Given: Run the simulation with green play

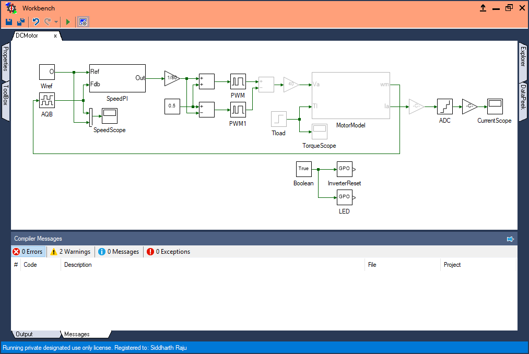Looking at the screenshot, I should [68, 22].
